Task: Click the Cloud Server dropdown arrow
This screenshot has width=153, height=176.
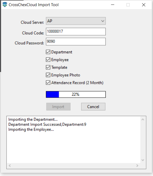Action: [x=103, y=21]
